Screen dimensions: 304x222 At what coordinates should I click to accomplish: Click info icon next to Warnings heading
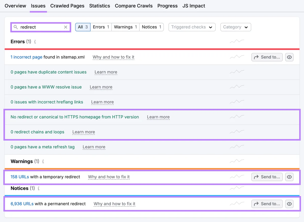(x=43, y=161)
